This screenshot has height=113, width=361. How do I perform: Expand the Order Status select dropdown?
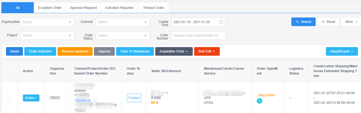pyautogui.click(x=123, y=36)
